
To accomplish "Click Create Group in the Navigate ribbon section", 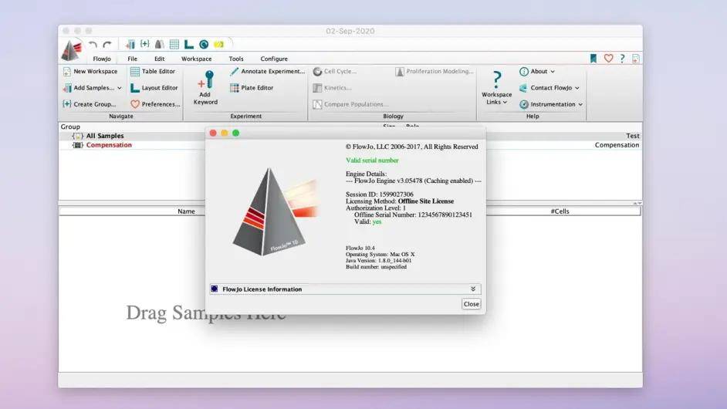I will tap(89, 104).
